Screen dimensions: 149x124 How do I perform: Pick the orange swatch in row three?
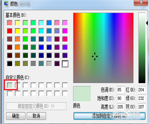pos(18,39)
